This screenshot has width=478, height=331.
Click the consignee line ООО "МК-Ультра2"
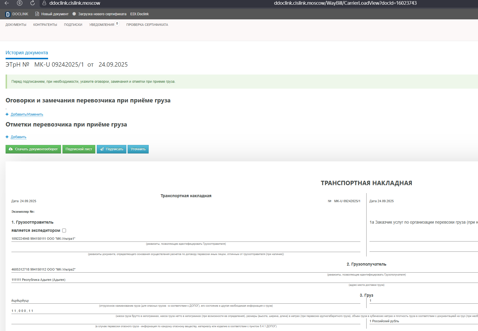point(43,269)
